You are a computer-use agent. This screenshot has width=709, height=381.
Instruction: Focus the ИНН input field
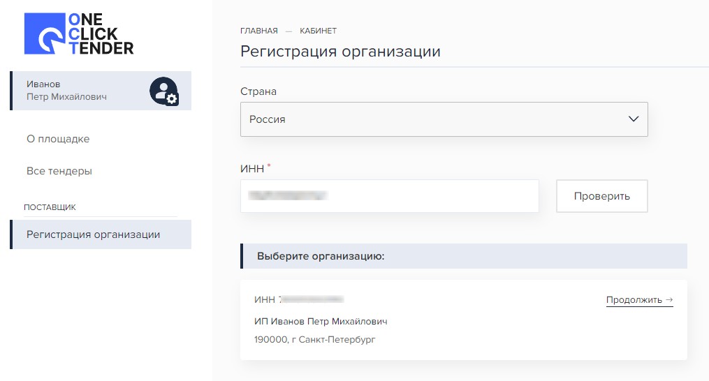click(x=389, y=196)
